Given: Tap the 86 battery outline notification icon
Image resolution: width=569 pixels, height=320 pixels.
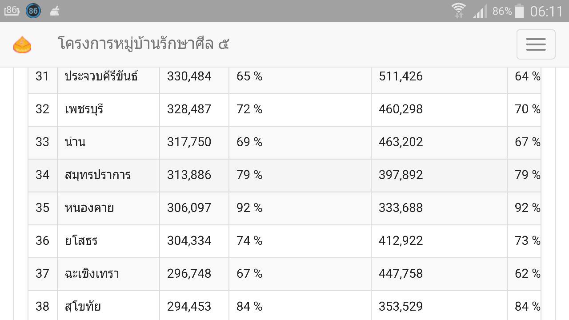Looking at the screenshot, I should (12, 11).
